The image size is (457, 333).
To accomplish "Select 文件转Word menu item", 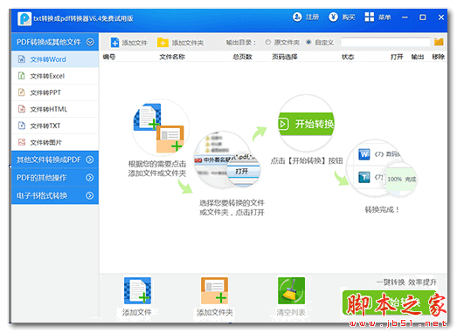I will pos(55,59).
